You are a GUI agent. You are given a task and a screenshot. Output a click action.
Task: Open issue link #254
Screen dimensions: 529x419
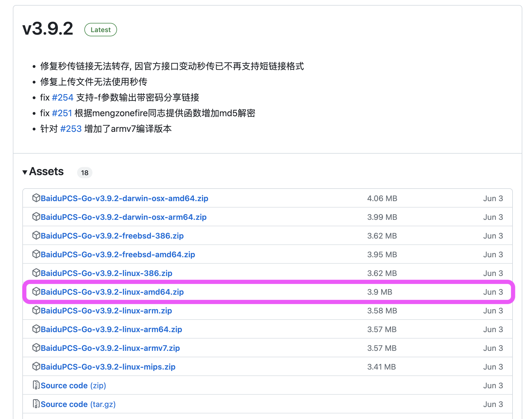63,97
